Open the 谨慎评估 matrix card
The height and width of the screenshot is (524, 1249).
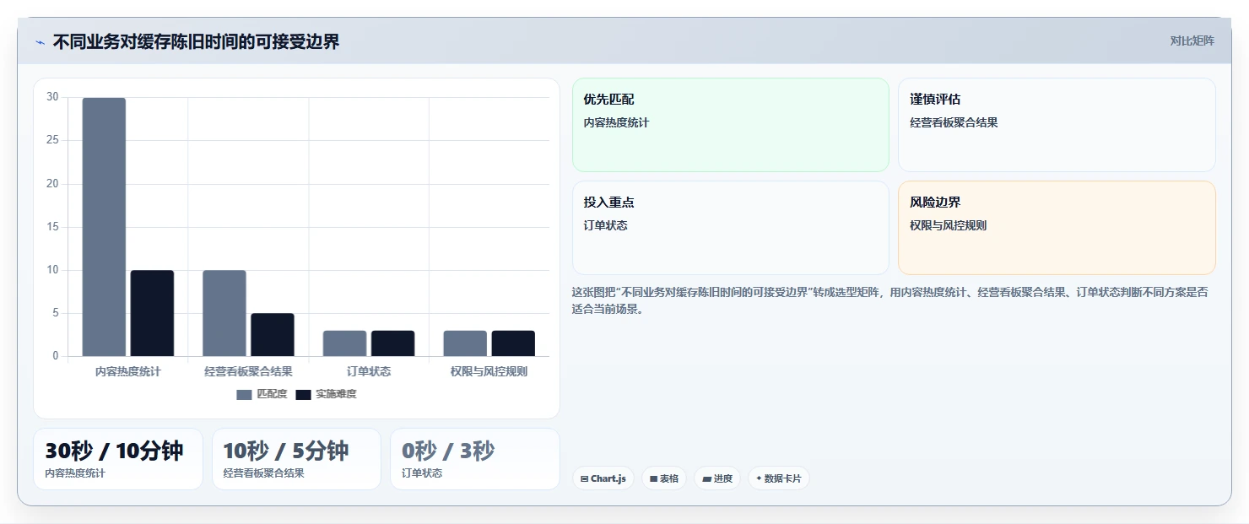pos(1057,125)
